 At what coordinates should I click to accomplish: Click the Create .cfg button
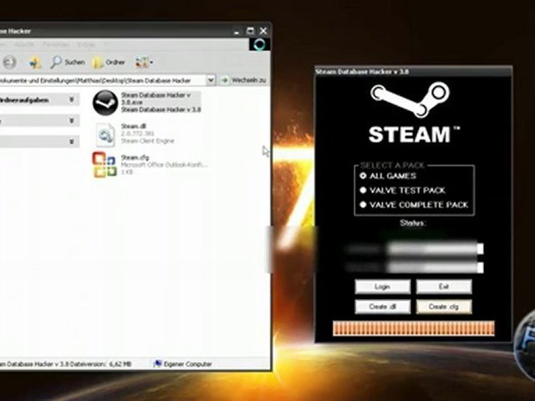coord(444,307)
